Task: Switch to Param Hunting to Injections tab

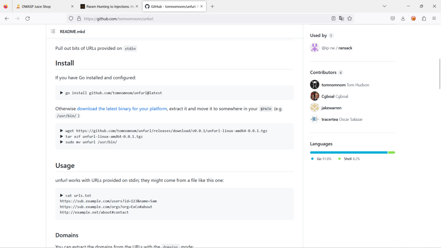Action: [x=110, y=6]
